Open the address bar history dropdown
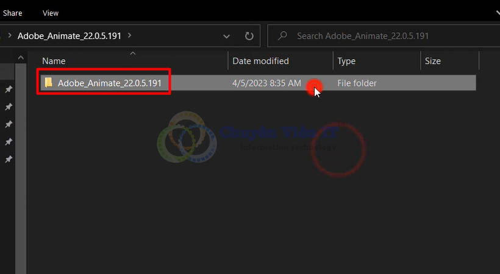Image resolution: width=500 pixels, height=274 pixels. (226, 37)
